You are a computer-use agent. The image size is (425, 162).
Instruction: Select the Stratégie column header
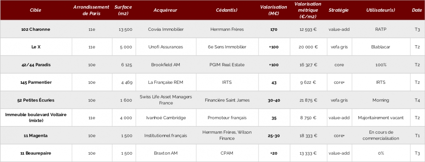coord(339,10)
